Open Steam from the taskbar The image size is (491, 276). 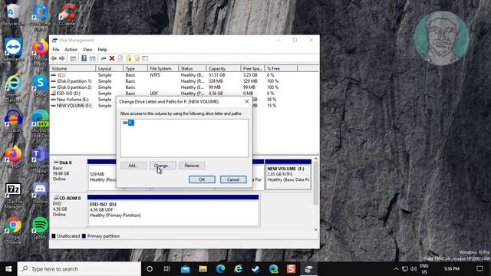(x=255, y=269)
